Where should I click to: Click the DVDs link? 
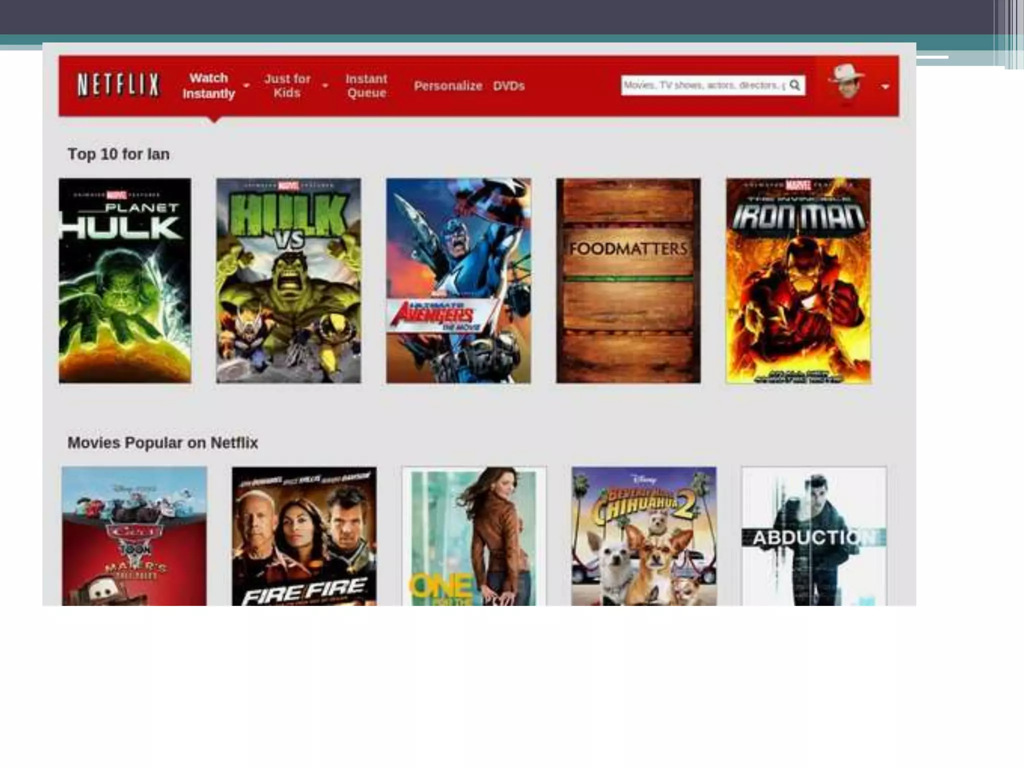coord(508,86)
